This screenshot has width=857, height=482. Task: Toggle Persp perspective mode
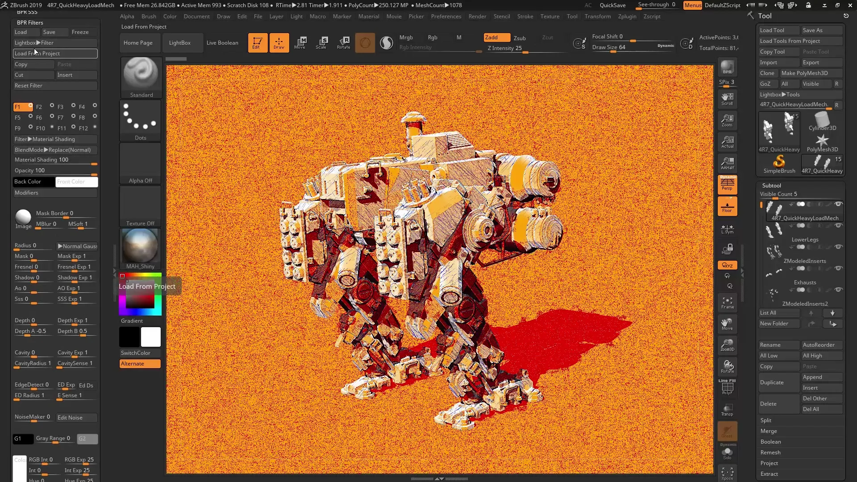click(727, 184)
